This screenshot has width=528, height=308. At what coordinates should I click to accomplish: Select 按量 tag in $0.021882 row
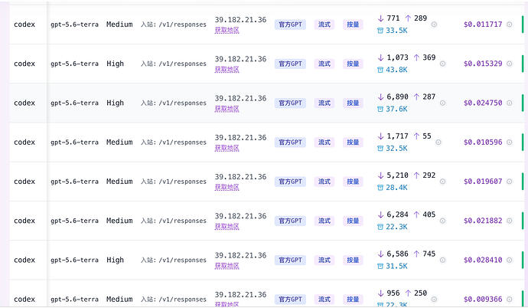tap(353, 221)
